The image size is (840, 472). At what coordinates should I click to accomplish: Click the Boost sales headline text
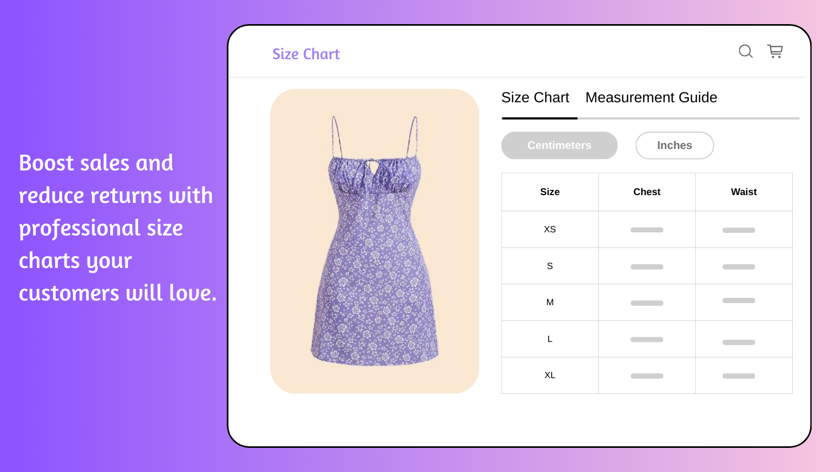coord(117,228)
